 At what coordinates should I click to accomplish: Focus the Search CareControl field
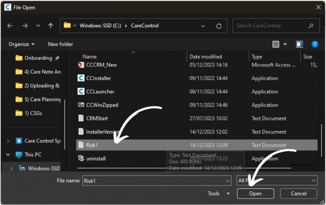pyautogui.click(x=276, y=26)
